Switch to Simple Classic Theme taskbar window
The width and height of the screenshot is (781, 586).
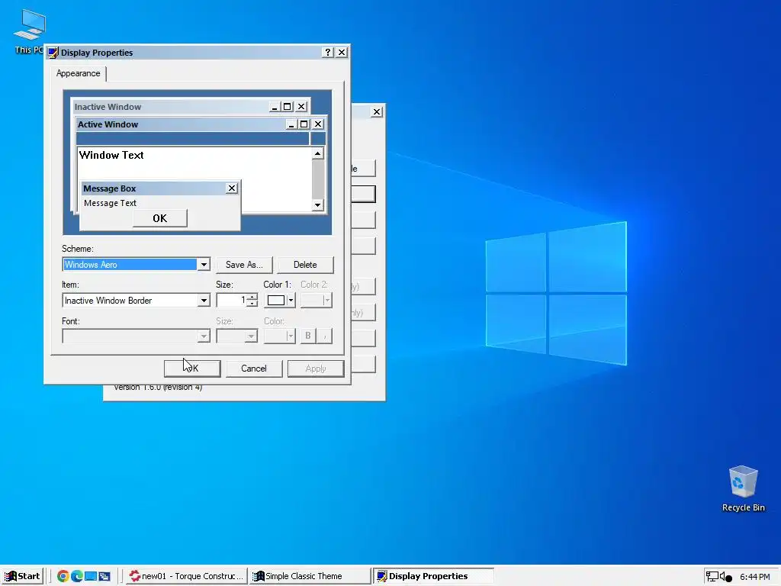point(310,576)
